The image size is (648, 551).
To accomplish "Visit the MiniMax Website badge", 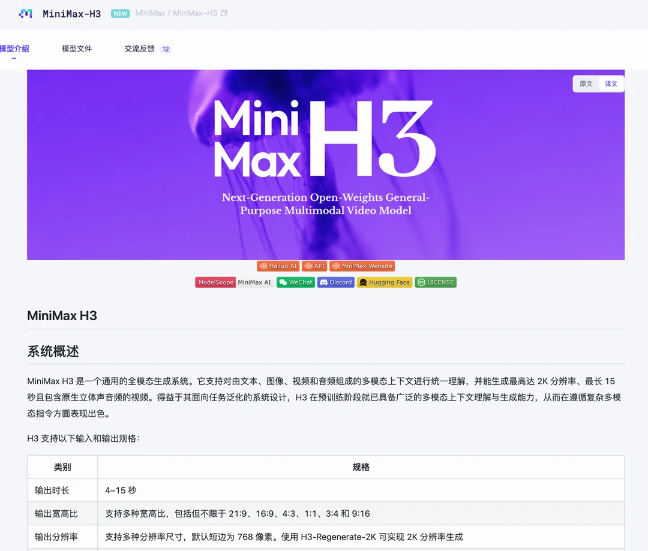I will pyautogui.click(x=362, y=266).
